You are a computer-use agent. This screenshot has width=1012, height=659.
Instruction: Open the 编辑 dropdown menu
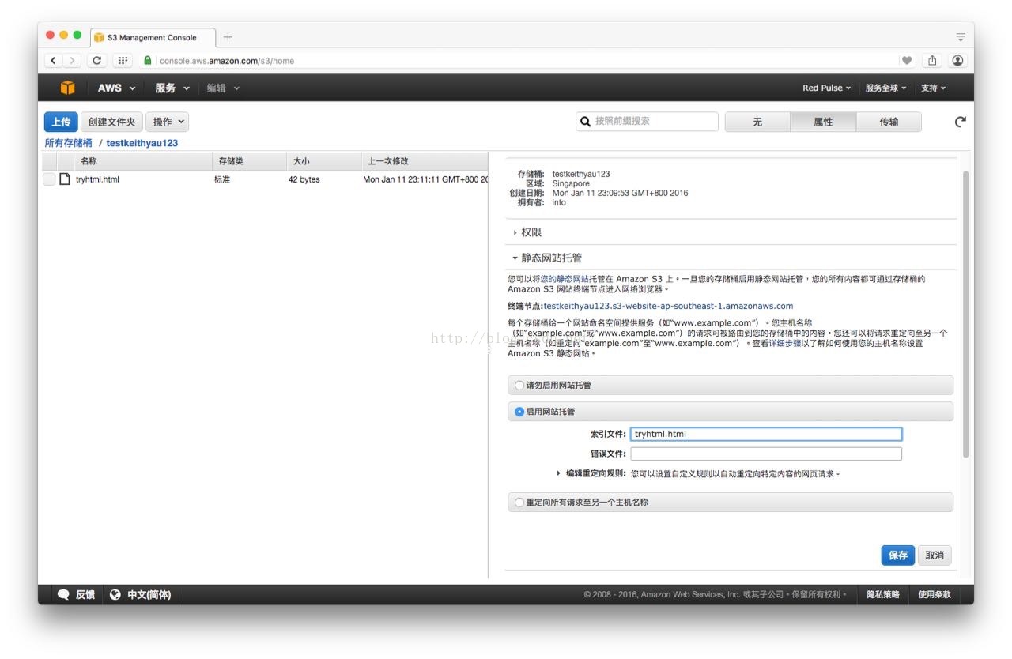tap(223, 88)
